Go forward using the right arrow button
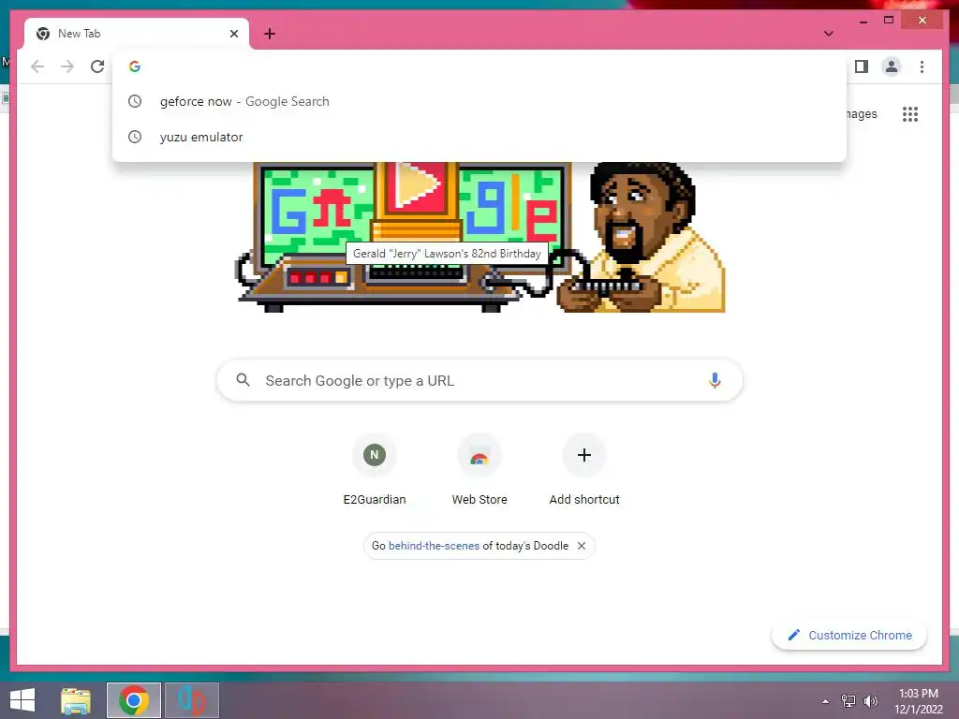Image resolution: width=959 pixels, height=719 pixels. (x=67, y=66)
